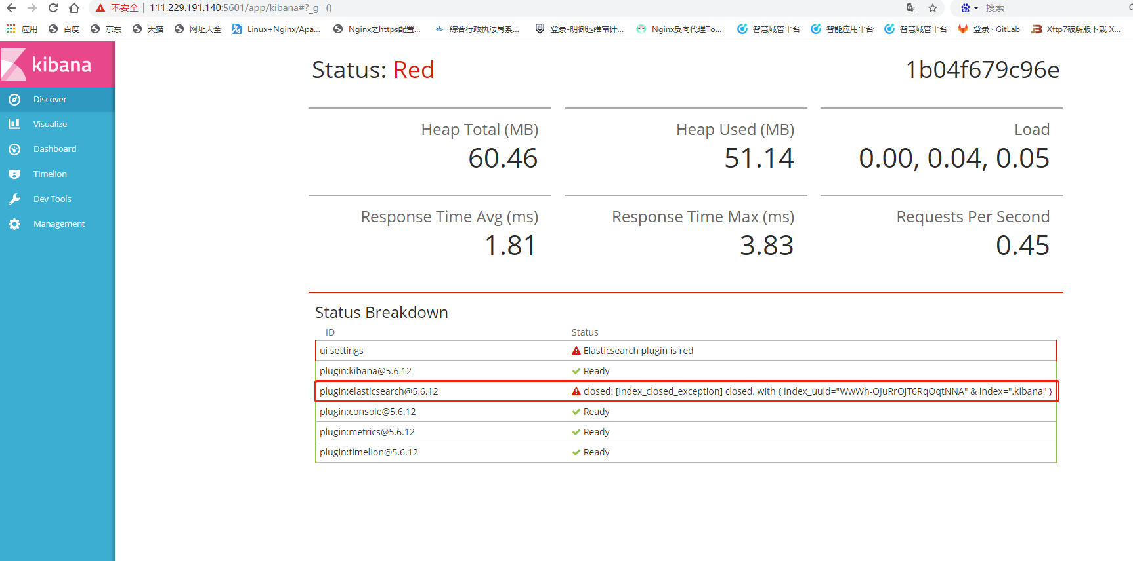The height and width of the screenshot is (561, 1133).
Task: Click warning icon in plugin:elasticsearch row
Action: tap(576, 391)
